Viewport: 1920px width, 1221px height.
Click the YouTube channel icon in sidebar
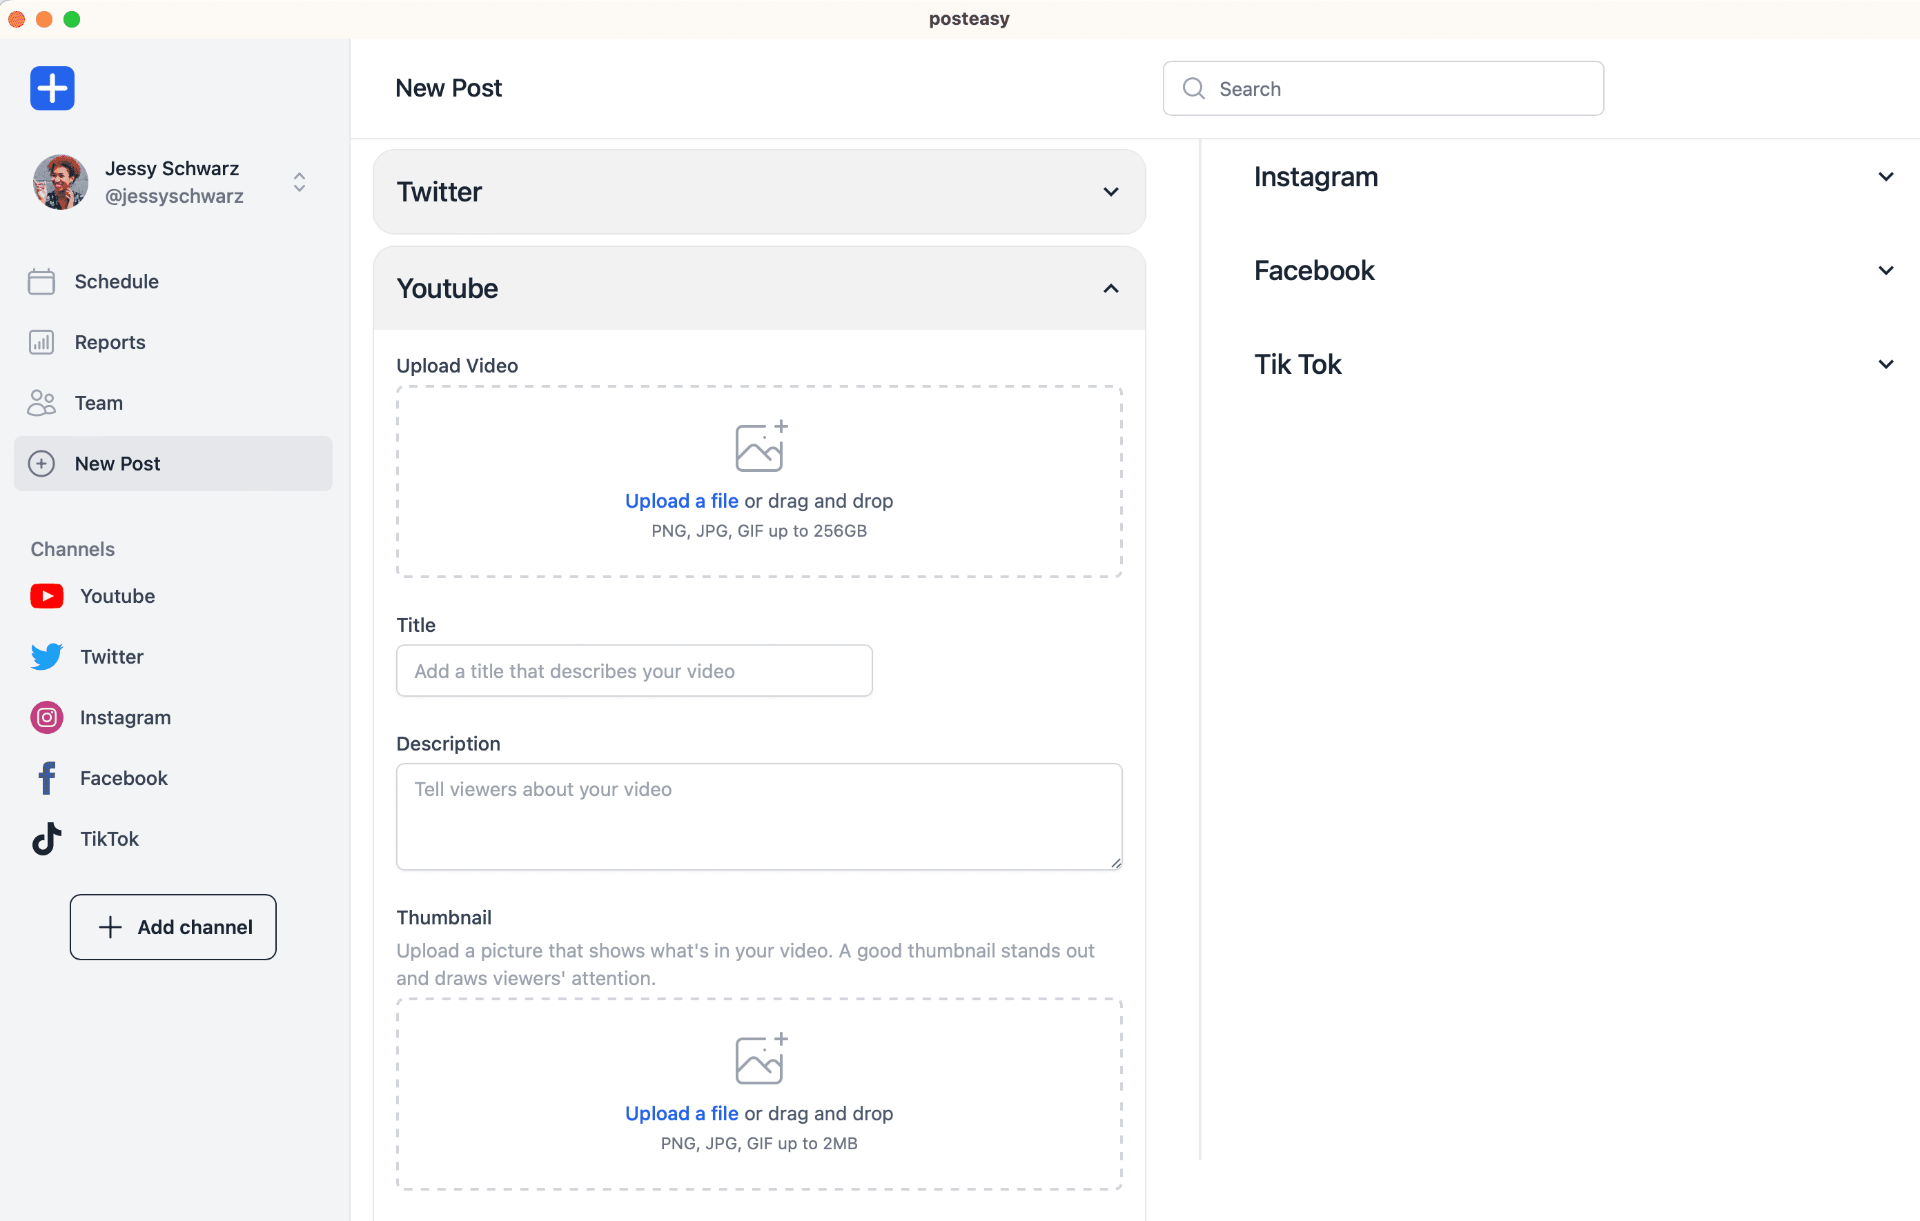click(47, 596)
